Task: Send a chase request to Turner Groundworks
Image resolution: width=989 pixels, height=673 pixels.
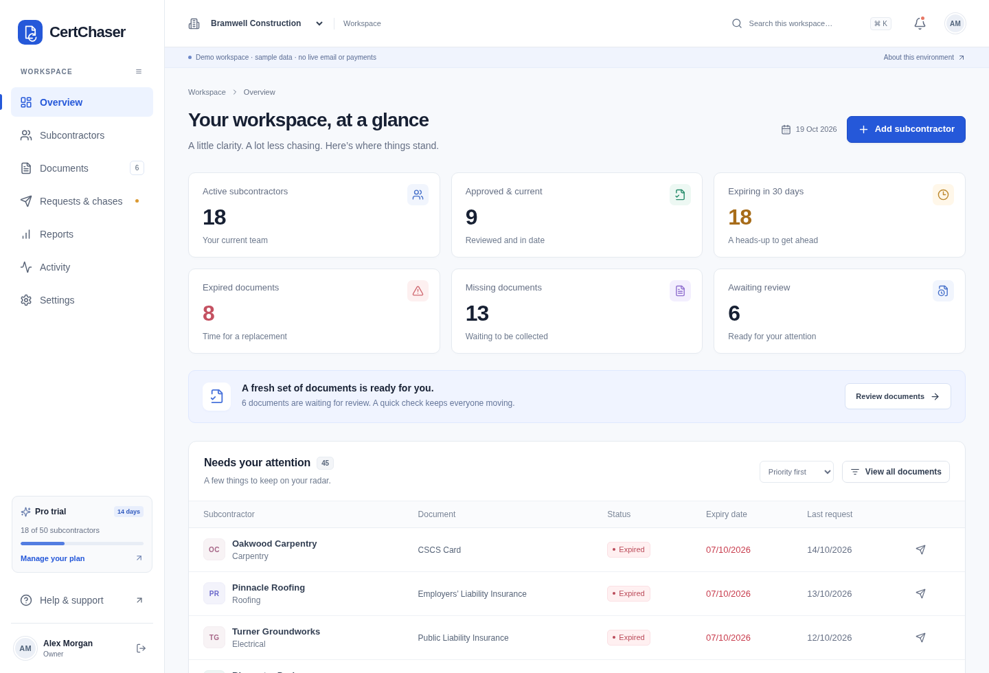Action: (920, 638)
